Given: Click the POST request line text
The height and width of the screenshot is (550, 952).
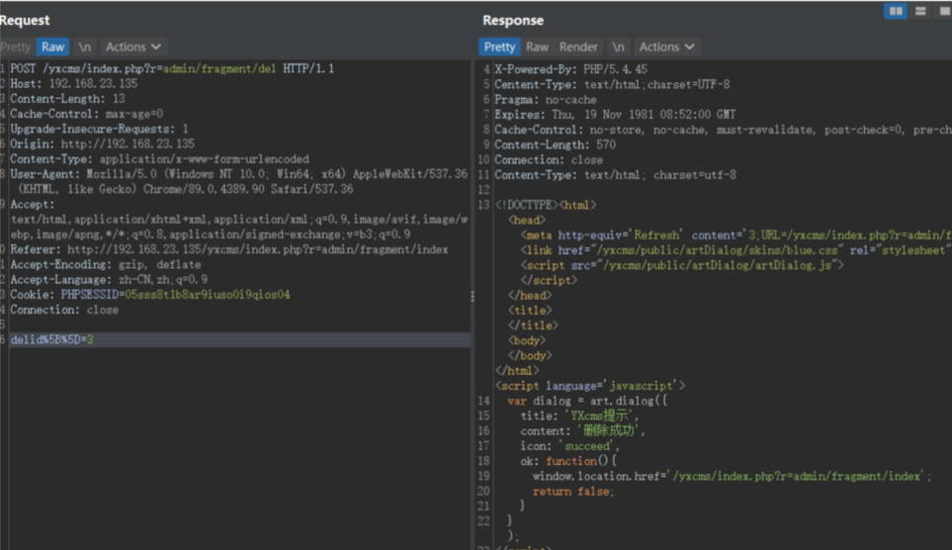Looking at the screenshot, I should (x=172, y=68).
